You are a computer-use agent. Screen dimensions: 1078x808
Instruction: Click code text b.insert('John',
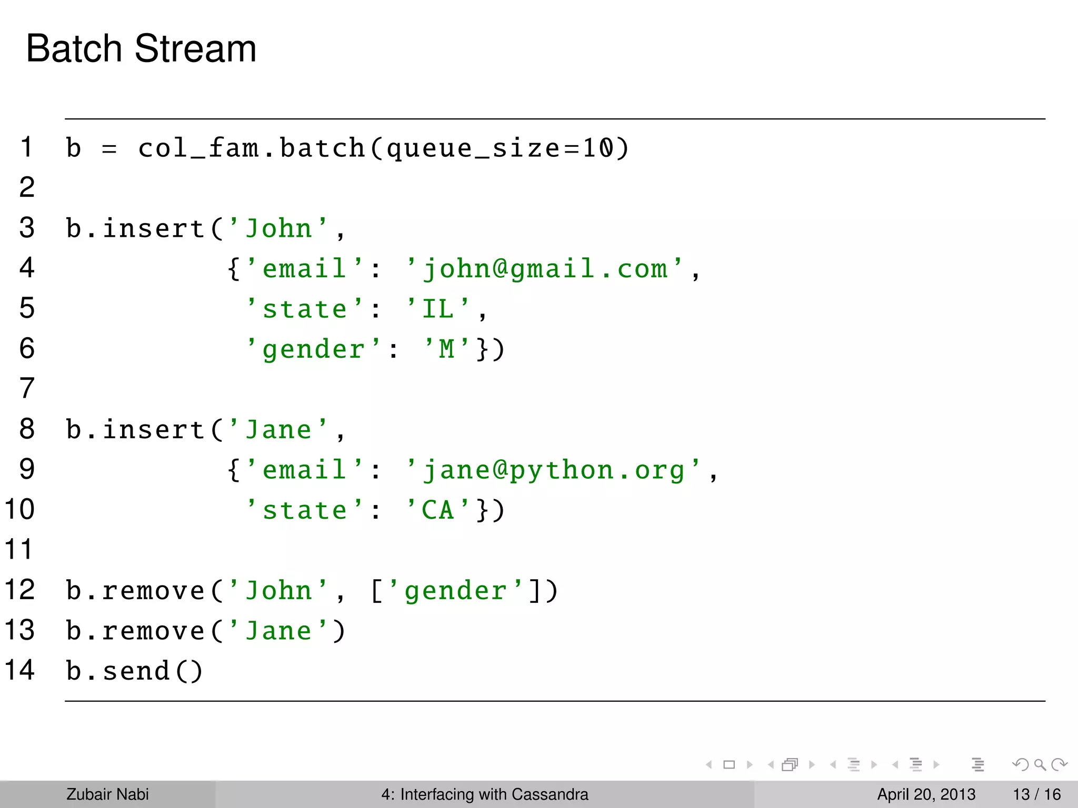click(x=206, y=229)
